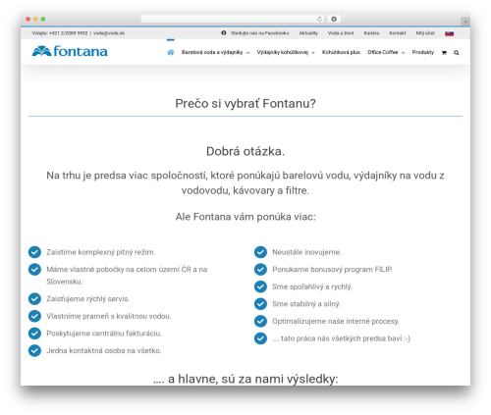Click the text Zaisťujeme rýchlý servis.
This screenshot has width=491, height=415.
click(87, 299)
